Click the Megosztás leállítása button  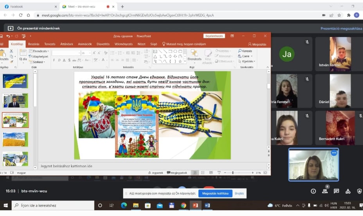[215, 193]
